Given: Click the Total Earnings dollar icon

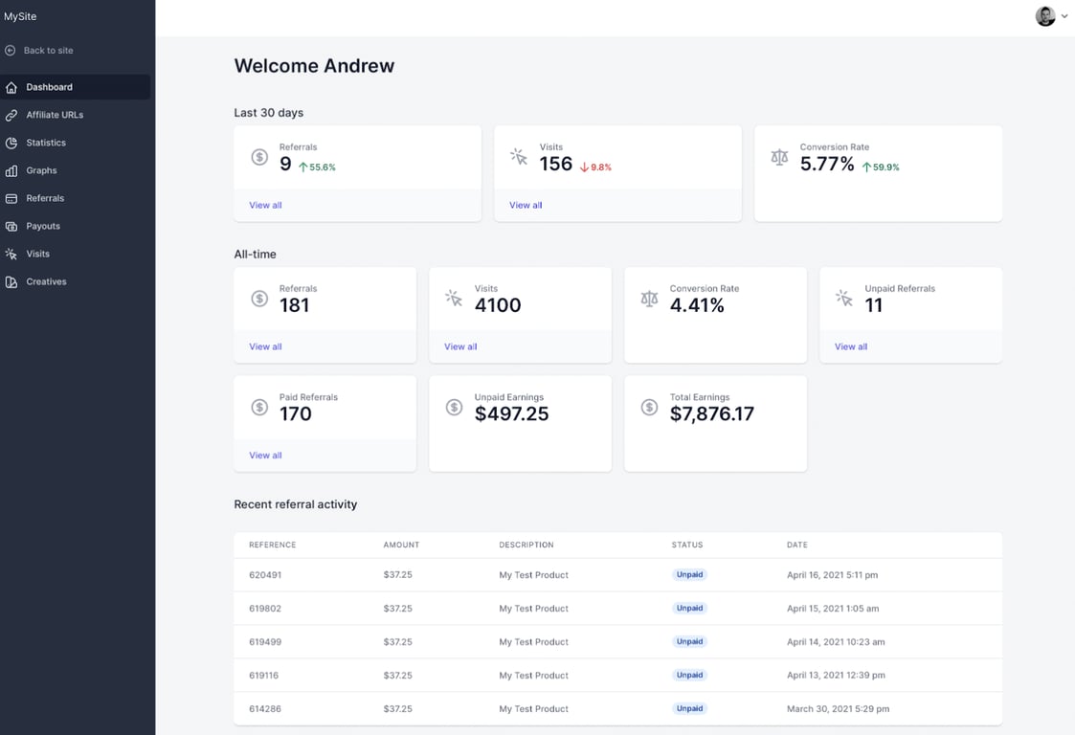Looking at the screenshot, I should point(647,406).
